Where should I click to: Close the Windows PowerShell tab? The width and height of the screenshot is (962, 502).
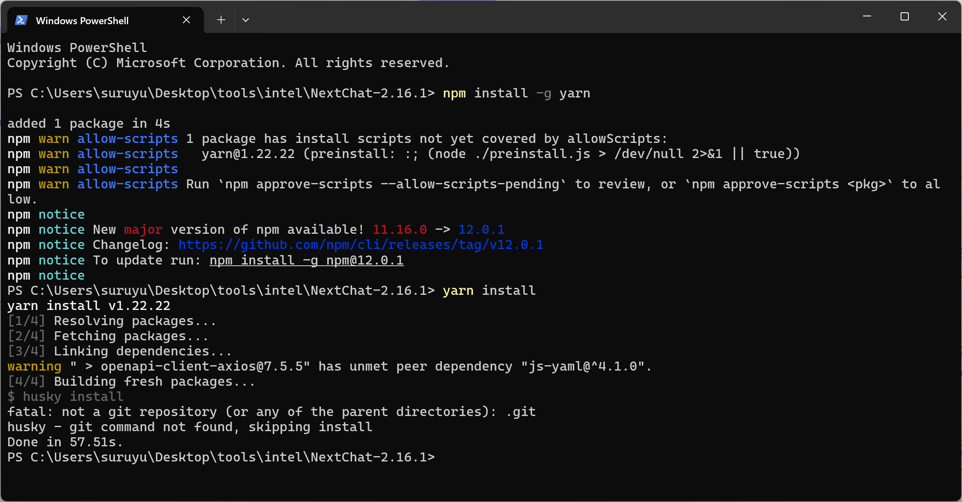tap(186, 20)
